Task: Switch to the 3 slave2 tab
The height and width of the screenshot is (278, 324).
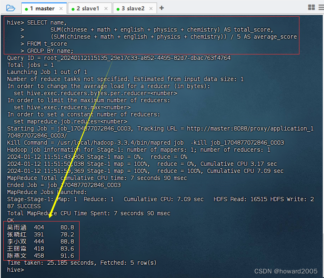Action: click(135, 8)
